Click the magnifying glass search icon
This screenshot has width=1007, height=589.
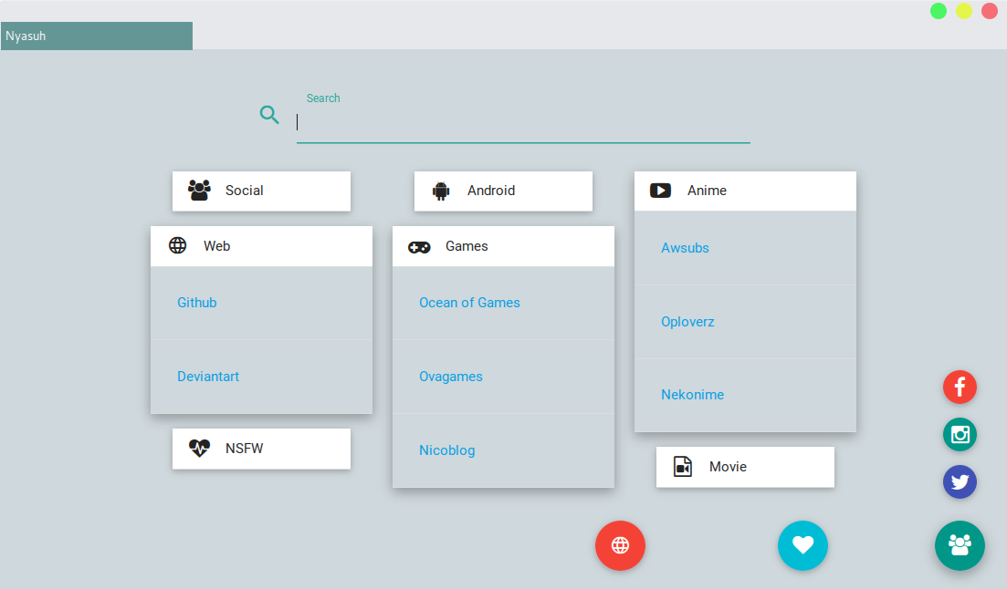tap(269, 115)
